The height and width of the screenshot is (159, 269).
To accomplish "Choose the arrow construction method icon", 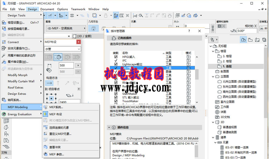I will [49, 83].
